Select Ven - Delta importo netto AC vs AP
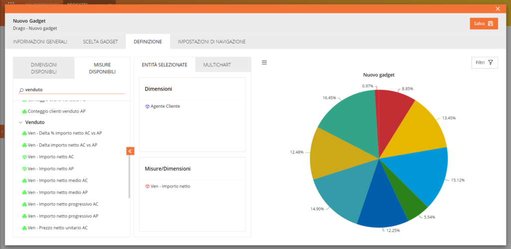The image size is (511, 249). pyautogui.click(x=62, y=145)
